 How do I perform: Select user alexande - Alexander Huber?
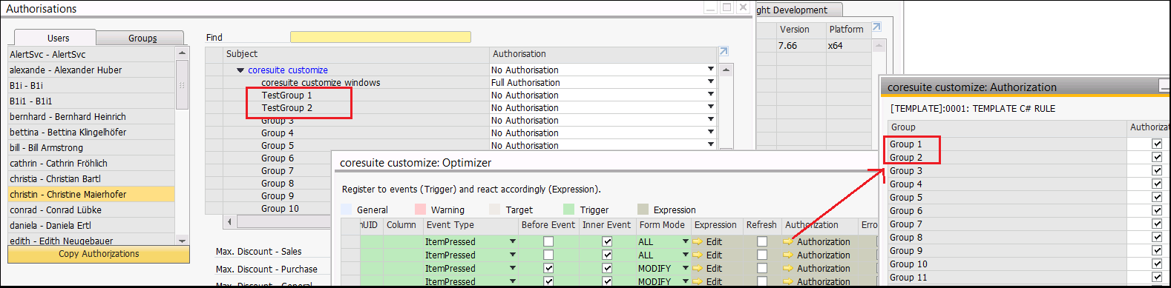pos(91,70)
